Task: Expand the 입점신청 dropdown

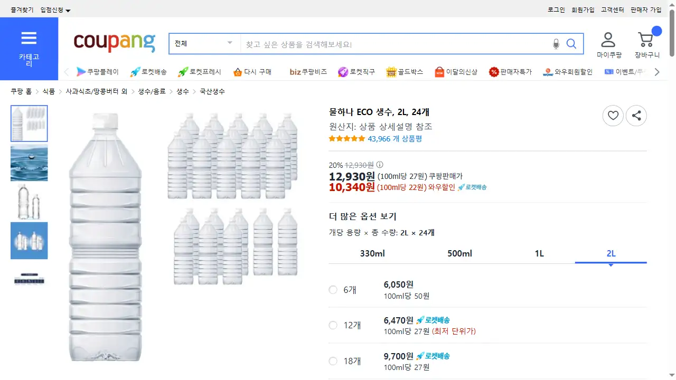Action: pyautogui.click(x=55, y=10)
